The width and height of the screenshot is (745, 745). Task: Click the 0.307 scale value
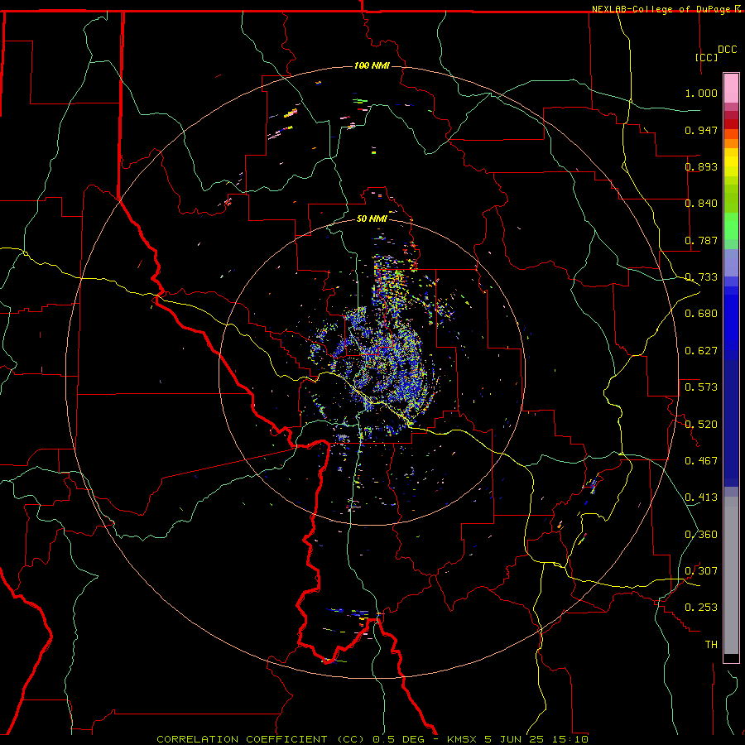coord(701,571)
